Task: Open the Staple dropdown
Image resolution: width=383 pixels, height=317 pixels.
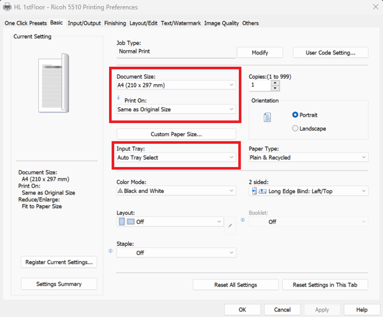Action: pos(176,252)
